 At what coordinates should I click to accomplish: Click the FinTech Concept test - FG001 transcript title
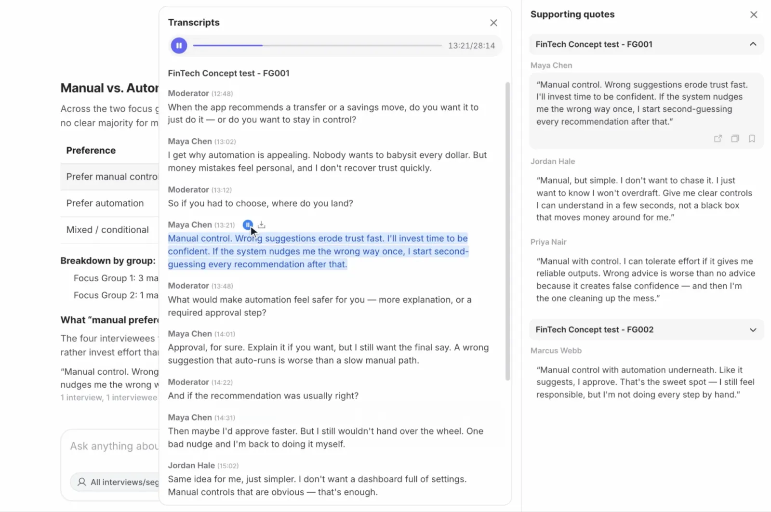coord(228,73)
